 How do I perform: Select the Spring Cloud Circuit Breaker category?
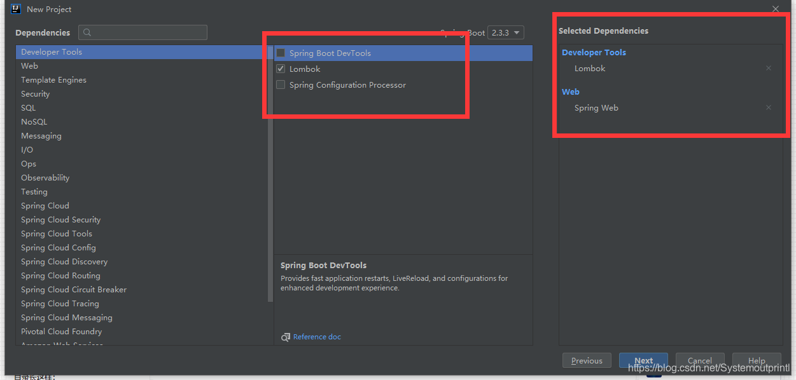tap(142, 290)
